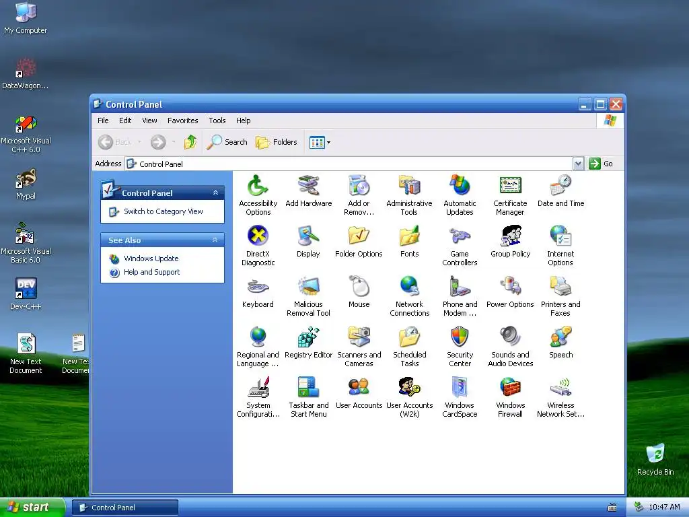Click the Windows Update link
Viewport: 689px width, 517px height.
pos(151,258)
